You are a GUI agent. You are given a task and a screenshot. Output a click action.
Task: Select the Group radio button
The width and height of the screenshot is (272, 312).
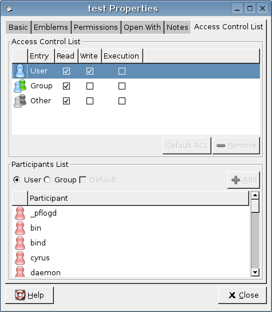click(x=48, y=180)
